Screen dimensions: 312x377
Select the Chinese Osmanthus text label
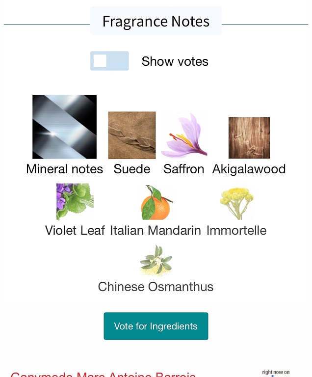point(156,287)
